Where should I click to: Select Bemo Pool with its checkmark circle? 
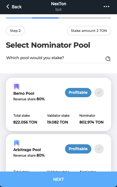99,93
